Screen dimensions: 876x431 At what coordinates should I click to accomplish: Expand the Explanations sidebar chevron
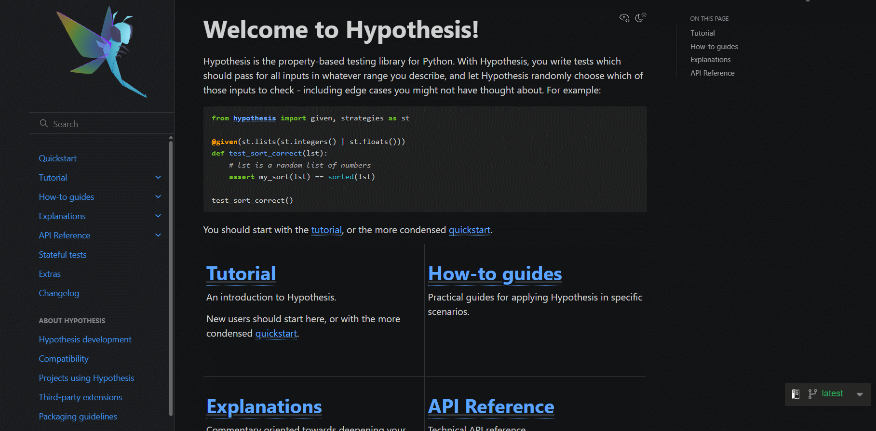point(158,216)
